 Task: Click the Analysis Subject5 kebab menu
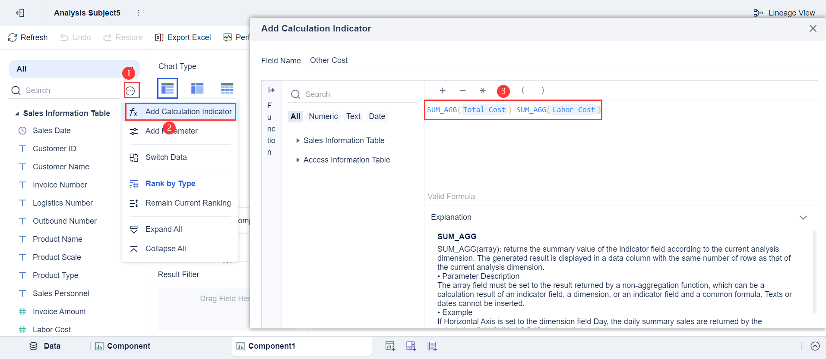(139, 13)
